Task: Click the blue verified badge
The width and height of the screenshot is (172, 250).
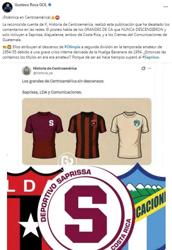Action: [x=50, y=5]
